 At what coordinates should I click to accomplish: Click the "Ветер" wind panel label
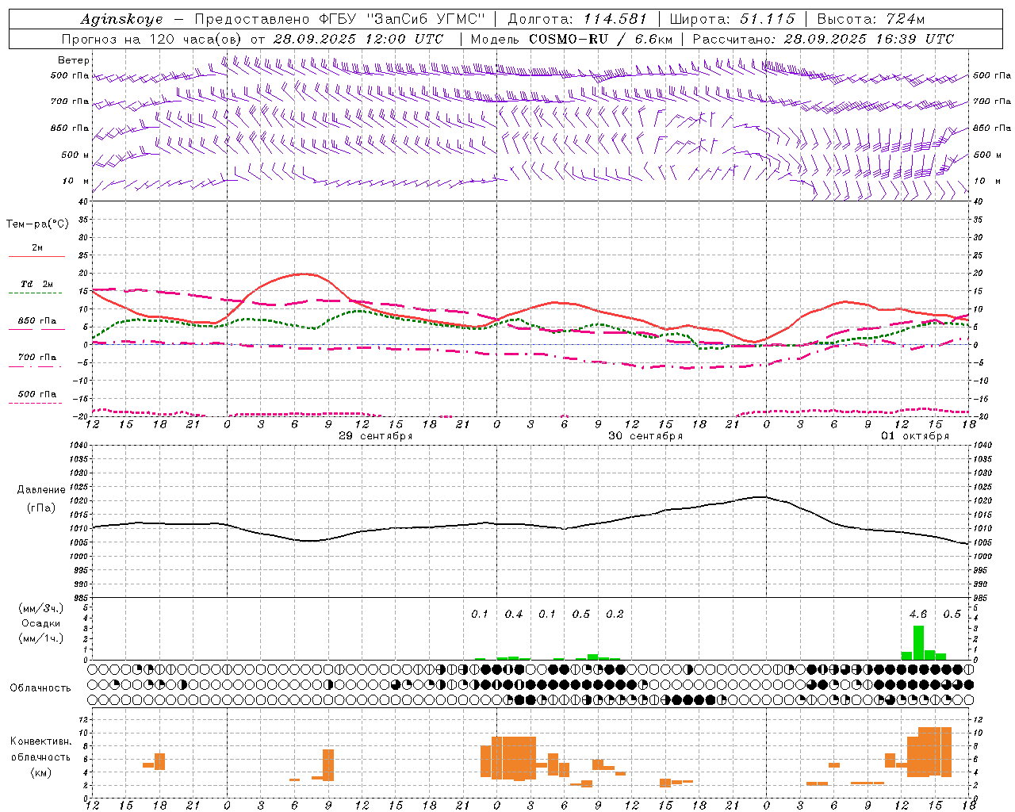point(74,60)
